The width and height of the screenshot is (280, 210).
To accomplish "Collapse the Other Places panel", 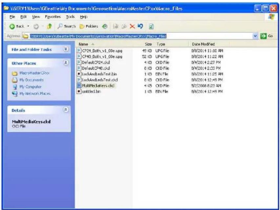I will (66, 63).
